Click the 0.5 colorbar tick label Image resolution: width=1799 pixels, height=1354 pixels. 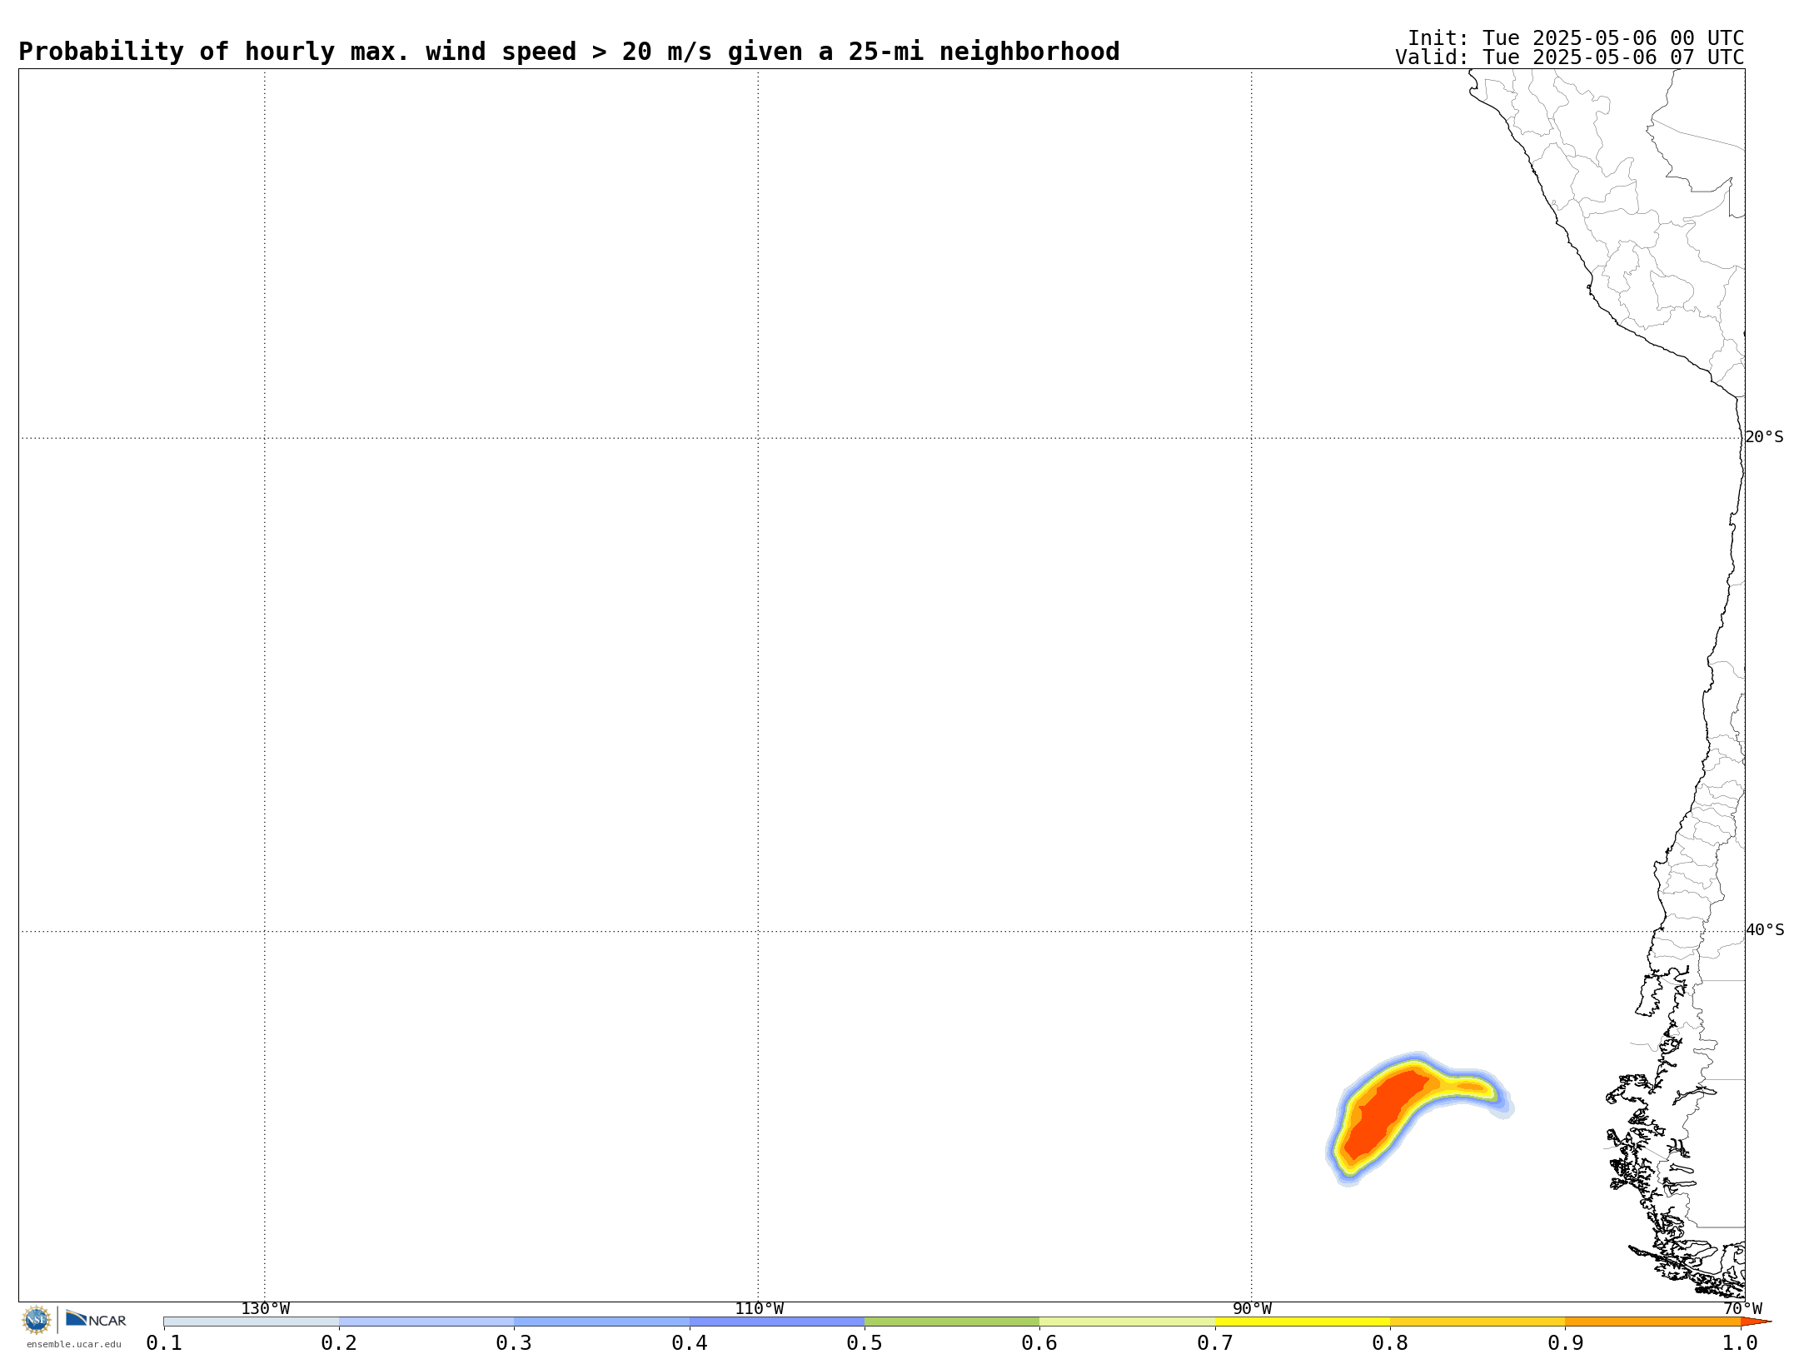pos(865,1343)
